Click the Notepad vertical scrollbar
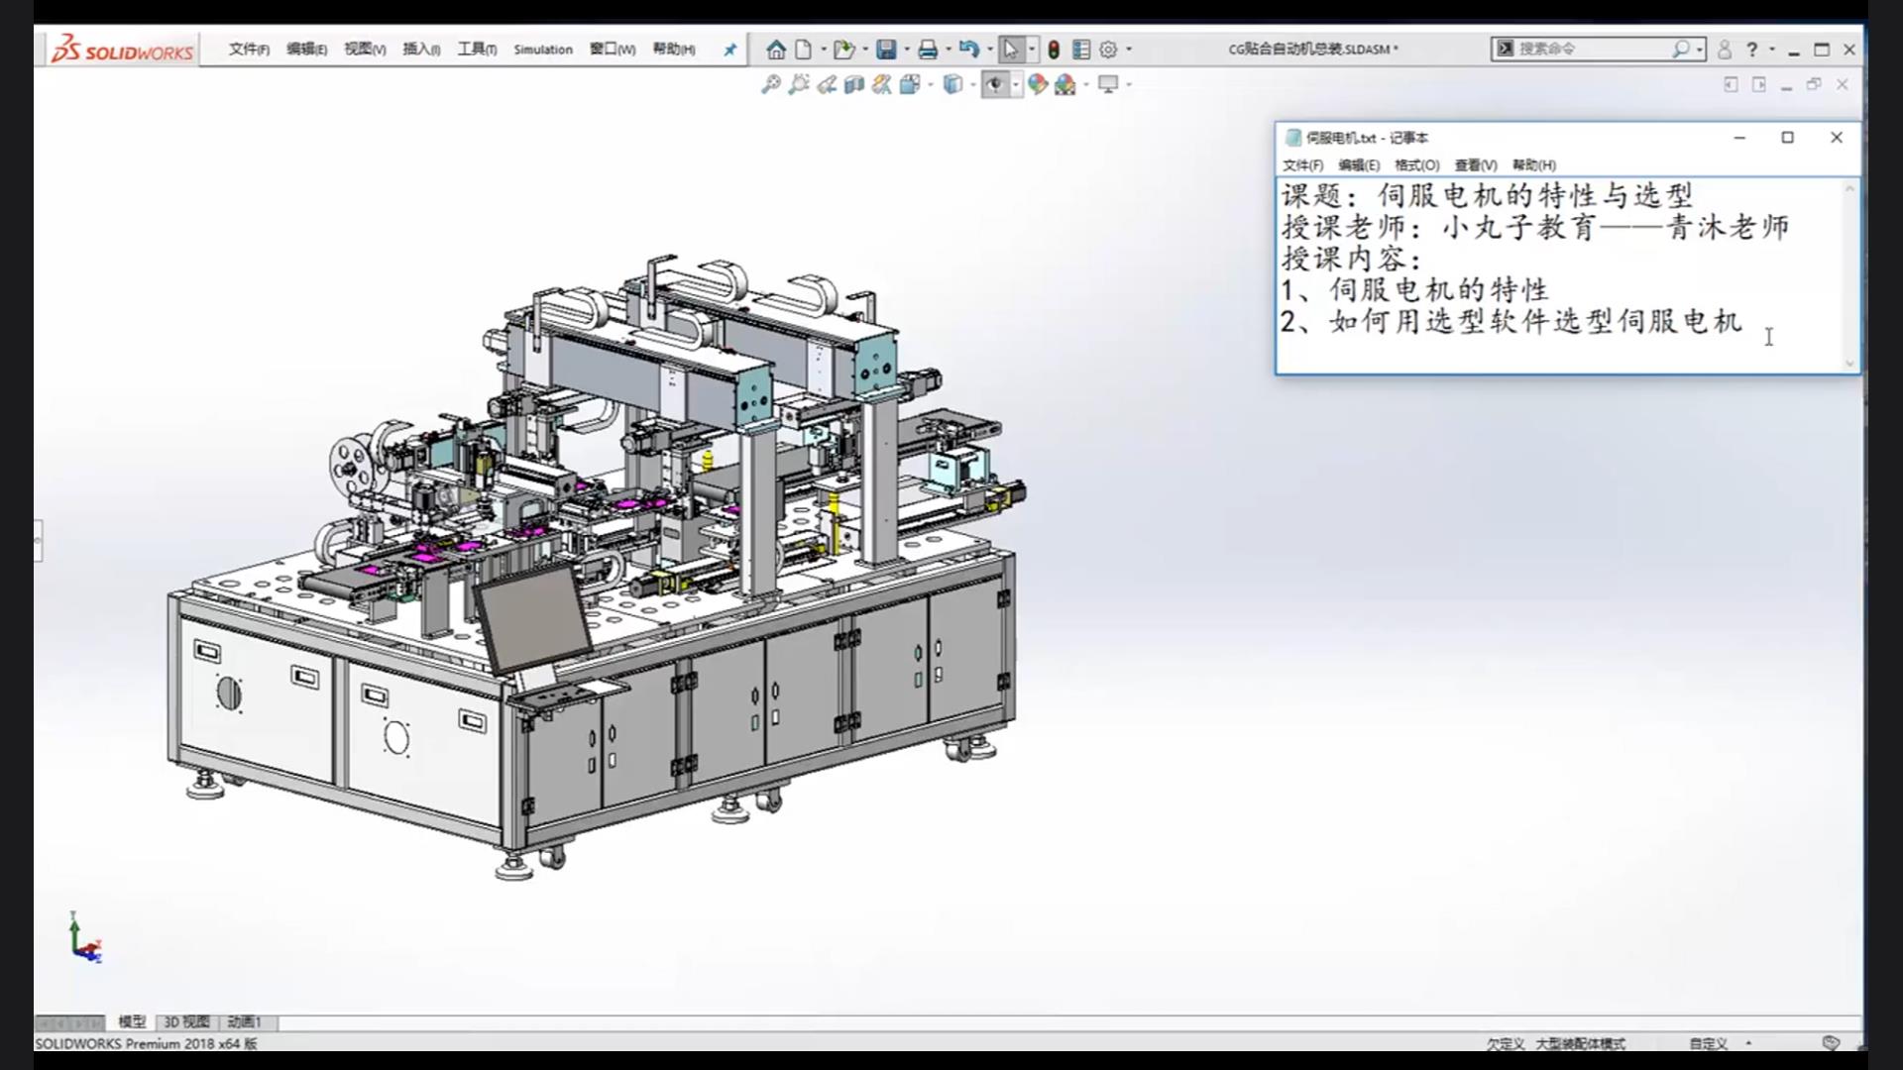Screen dimensions: 1903x1070 1849,275
